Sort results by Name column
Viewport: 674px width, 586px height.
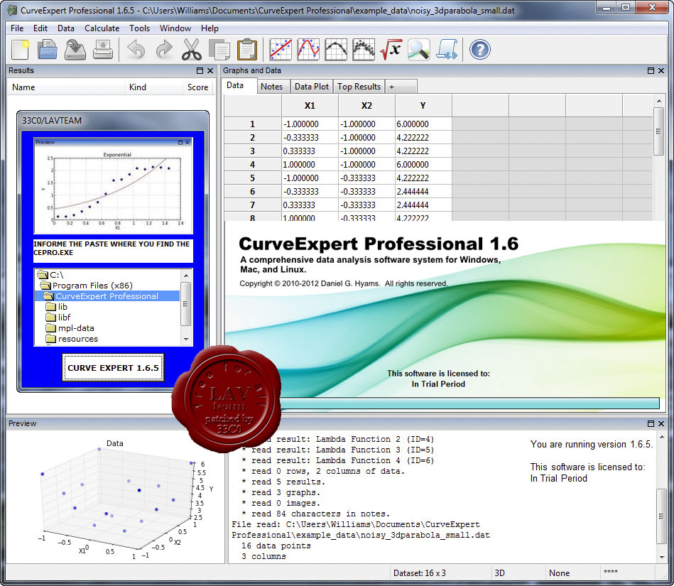66,87
